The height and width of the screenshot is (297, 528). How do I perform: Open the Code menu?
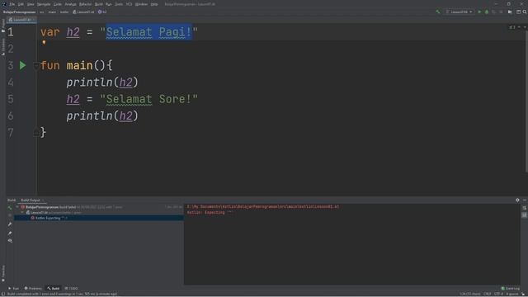pos(58,4)
